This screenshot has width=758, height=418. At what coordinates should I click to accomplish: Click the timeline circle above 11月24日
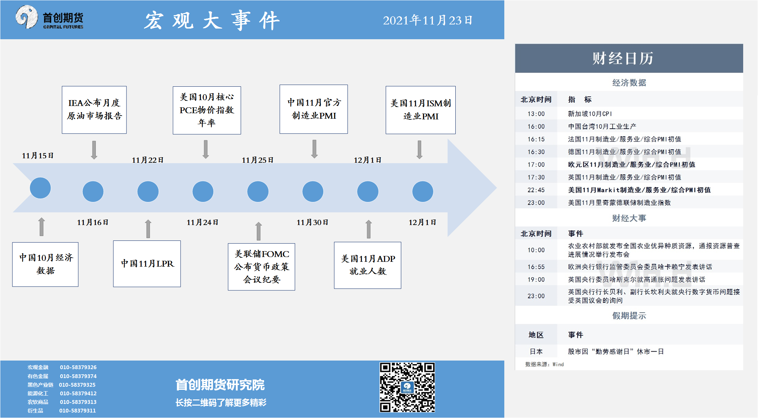203,192
